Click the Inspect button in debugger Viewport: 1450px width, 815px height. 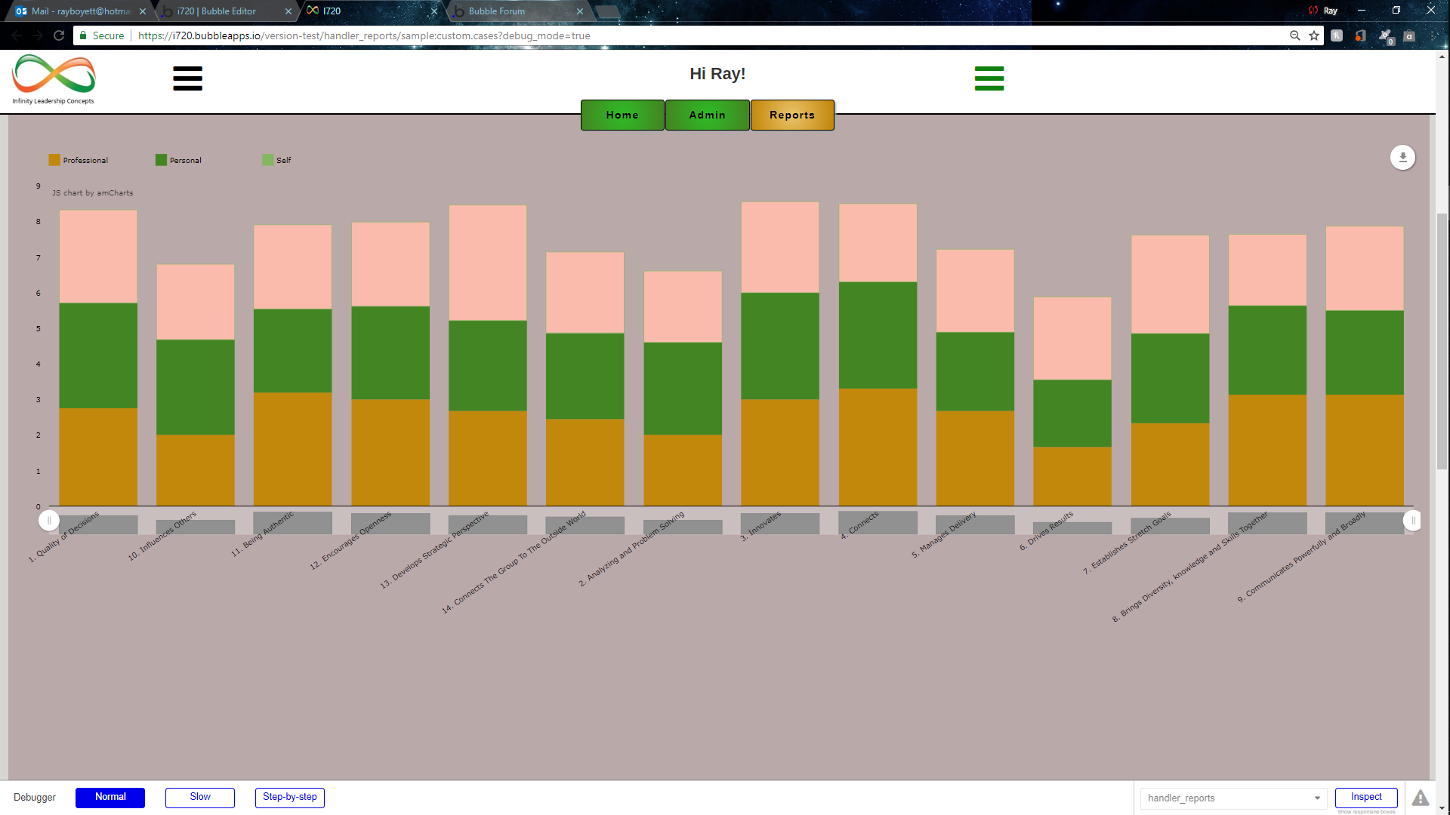coord(1366,798)
